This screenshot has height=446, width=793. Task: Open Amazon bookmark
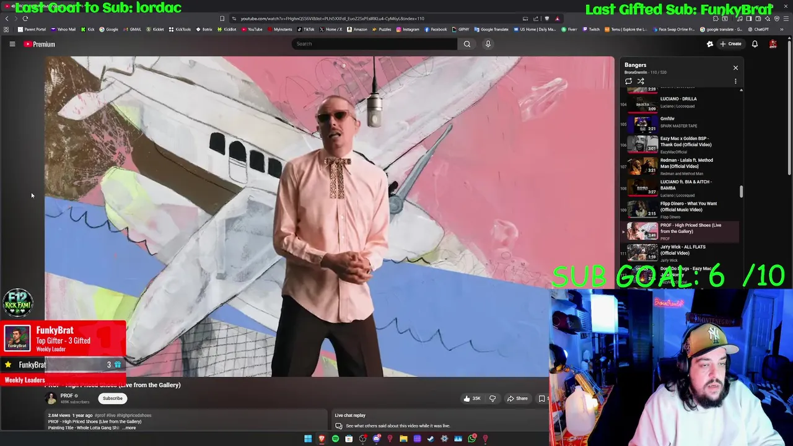[x=357, y=29]
